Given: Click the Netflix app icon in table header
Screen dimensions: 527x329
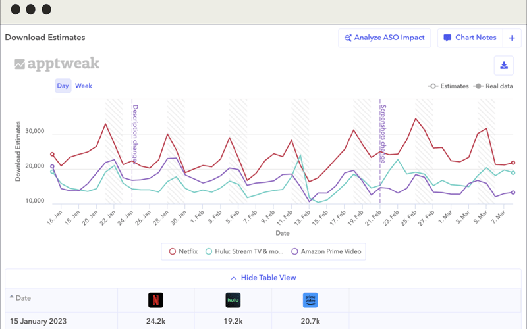Looking at the screenshot, I should point(155,300).
